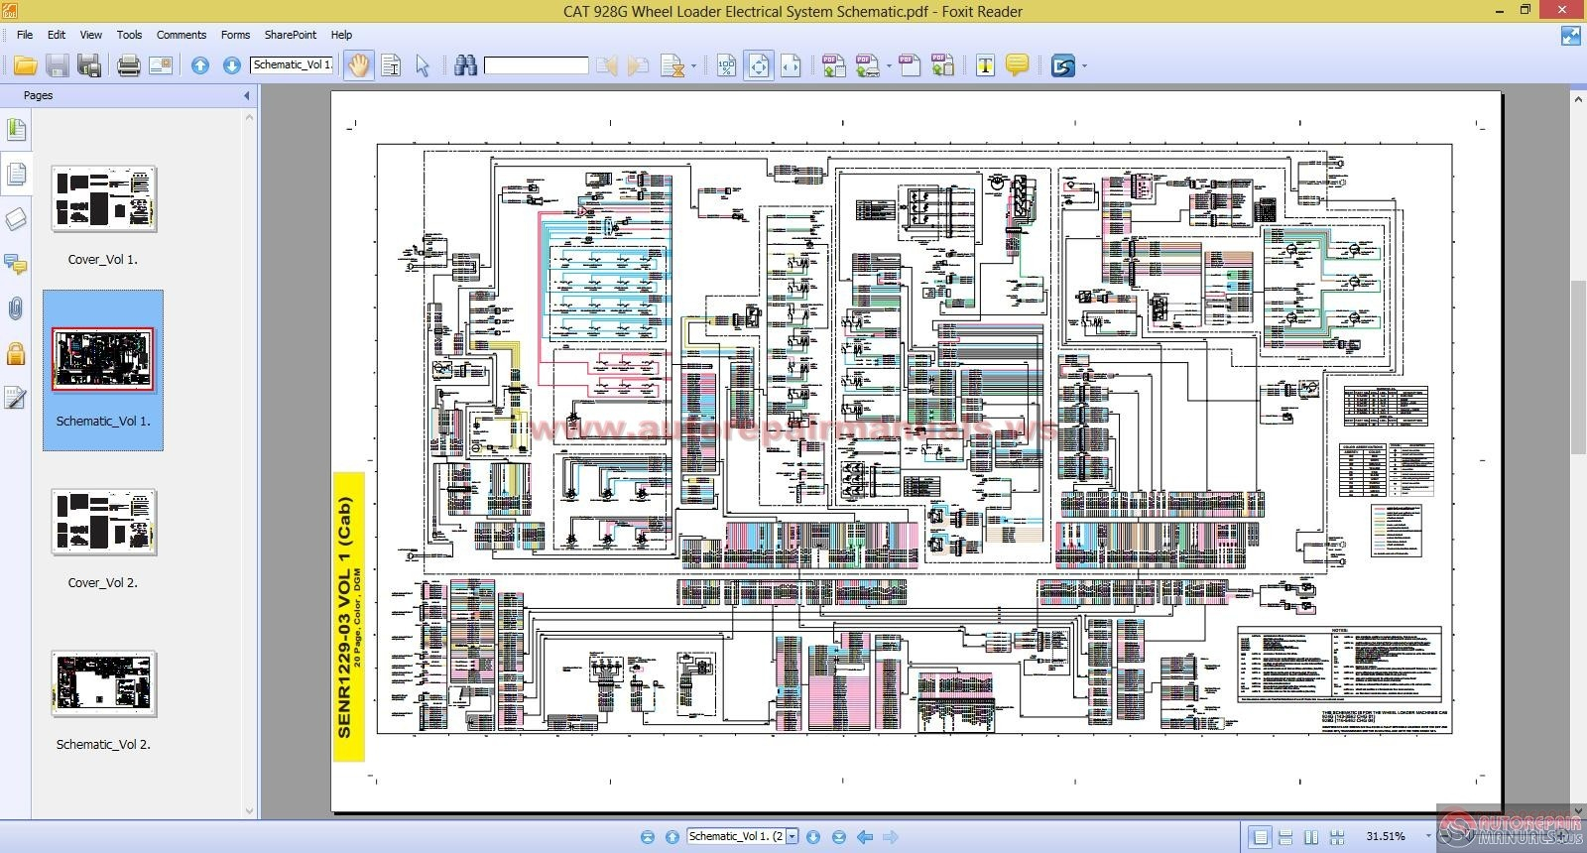The width and height of the screenshot is (1587, 853).
Task: Open the Comments side panel icon
Action: click(x=16, y=264)
